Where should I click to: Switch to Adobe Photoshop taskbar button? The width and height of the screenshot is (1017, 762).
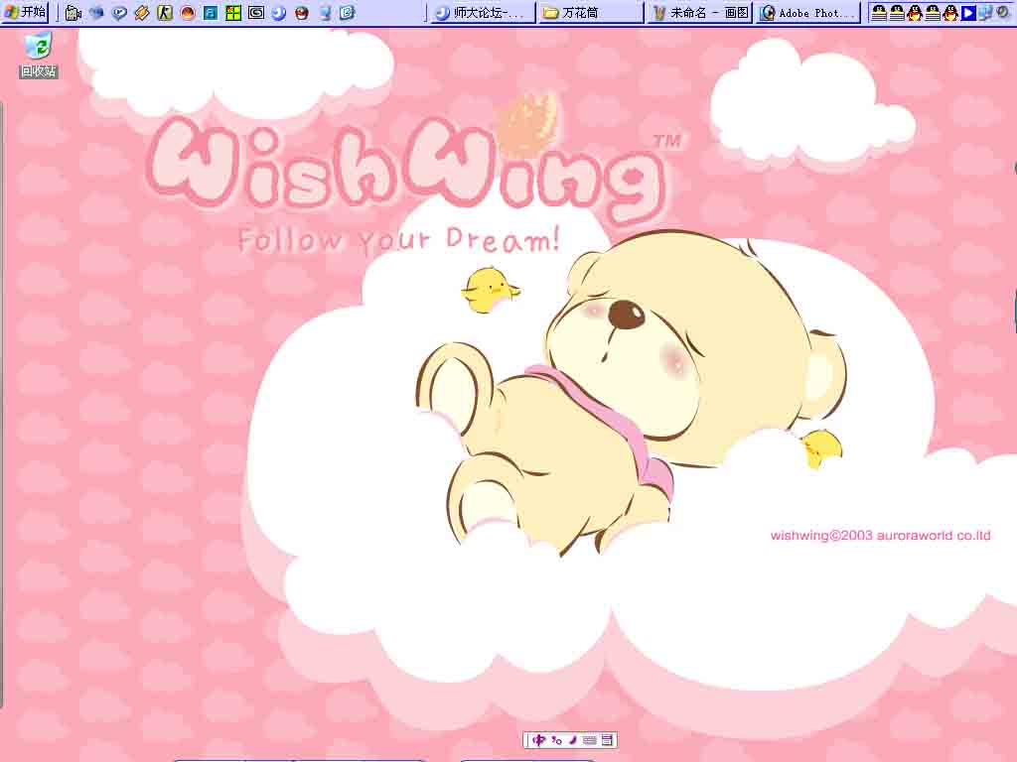click(x=808, y=13)
